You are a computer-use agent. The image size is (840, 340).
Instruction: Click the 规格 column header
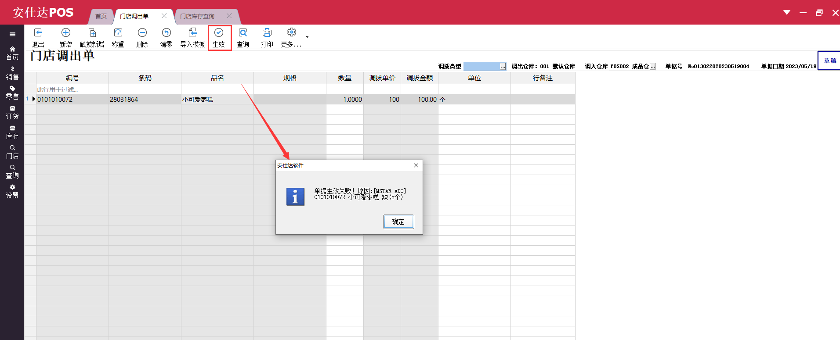290,78
